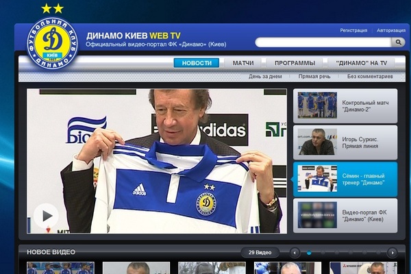Select the second pagination dot
Image resolution: width=411 pixels, height=274 pixels.
[322, 253]
